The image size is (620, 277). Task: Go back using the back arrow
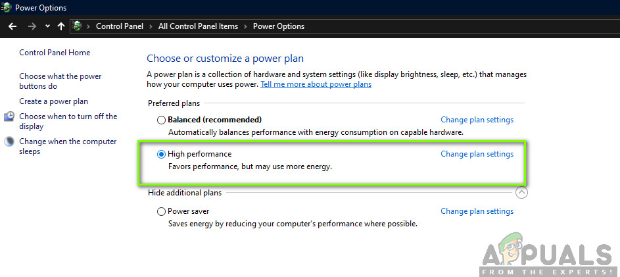[x=12, y=26]
